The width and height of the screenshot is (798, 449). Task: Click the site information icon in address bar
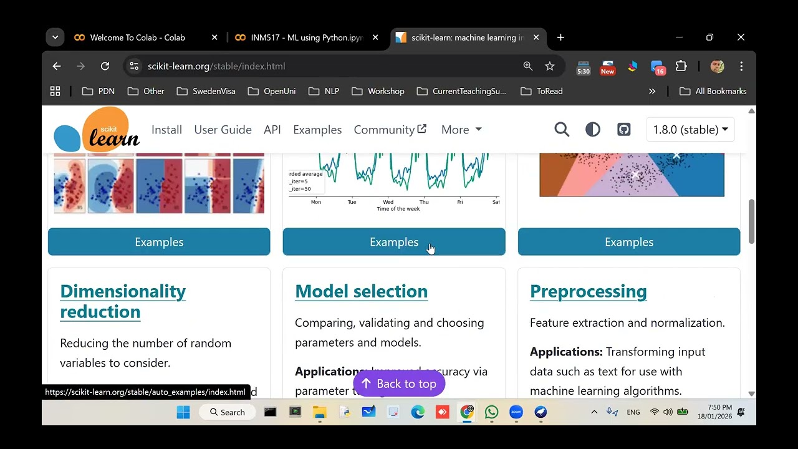[133, 66]
